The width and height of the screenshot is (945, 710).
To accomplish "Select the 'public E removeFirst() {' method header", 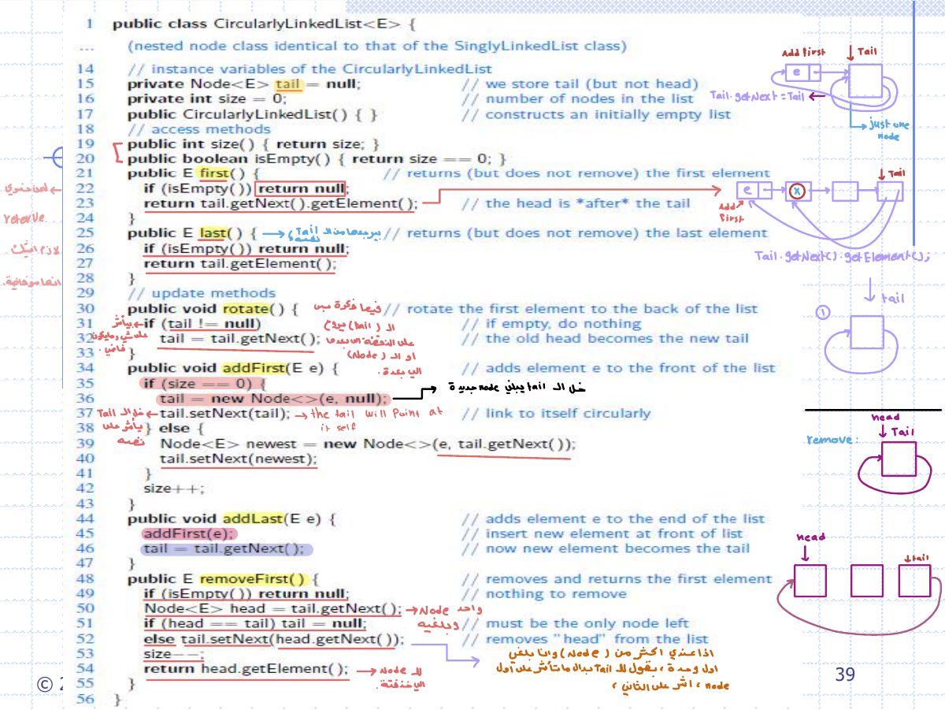I will pyautogui.click(x=222, y=578).
